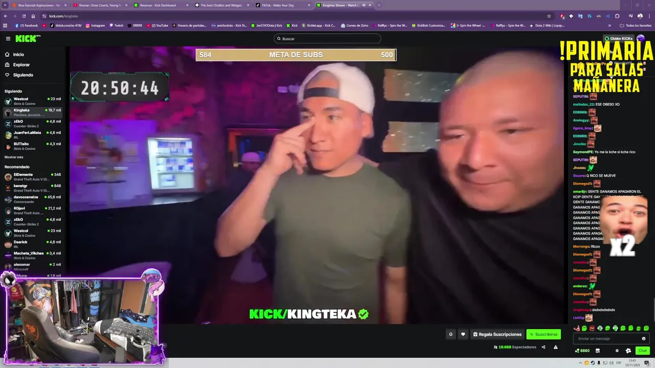Open Correo de Zoho bookmark
The height and width of the screenshot is (368, 655).
354,25
